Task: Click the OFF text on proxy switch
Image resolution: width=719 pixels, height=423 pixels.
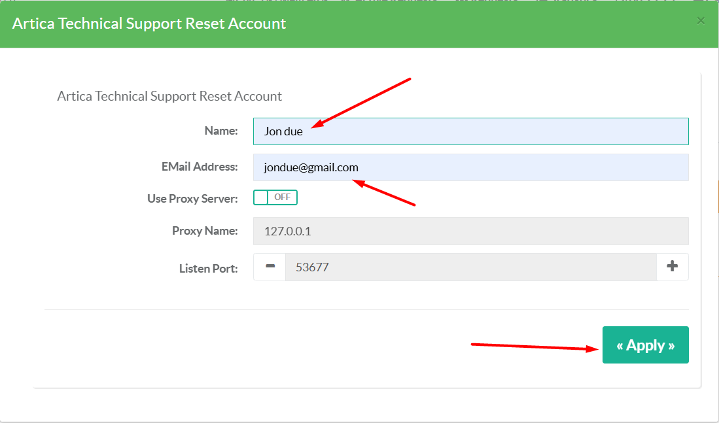Action: pyautogui.click(x=283, y=197)
